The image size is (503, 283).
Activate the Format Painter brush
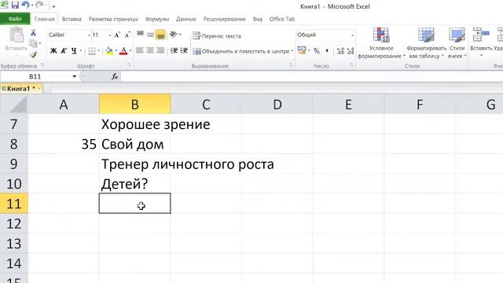point(33,54)
